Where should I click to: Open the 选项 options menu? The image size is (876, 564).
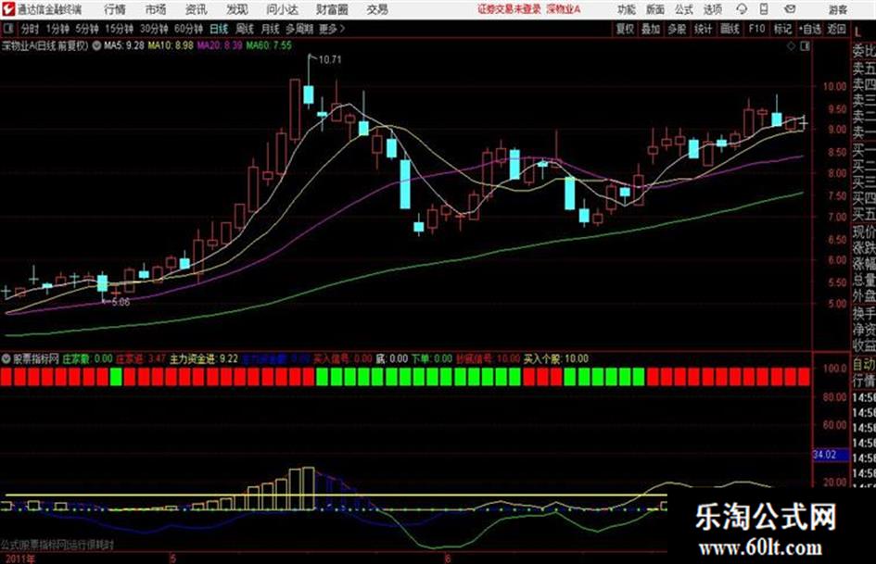712,9
